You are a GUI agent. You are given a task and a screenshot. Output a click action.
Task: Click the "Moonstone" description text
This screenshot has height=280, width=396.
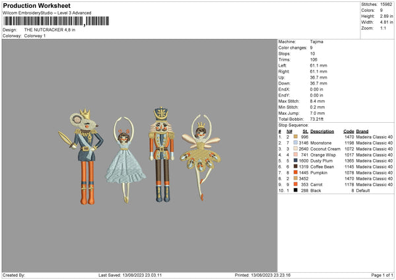[x=321, y=143]
